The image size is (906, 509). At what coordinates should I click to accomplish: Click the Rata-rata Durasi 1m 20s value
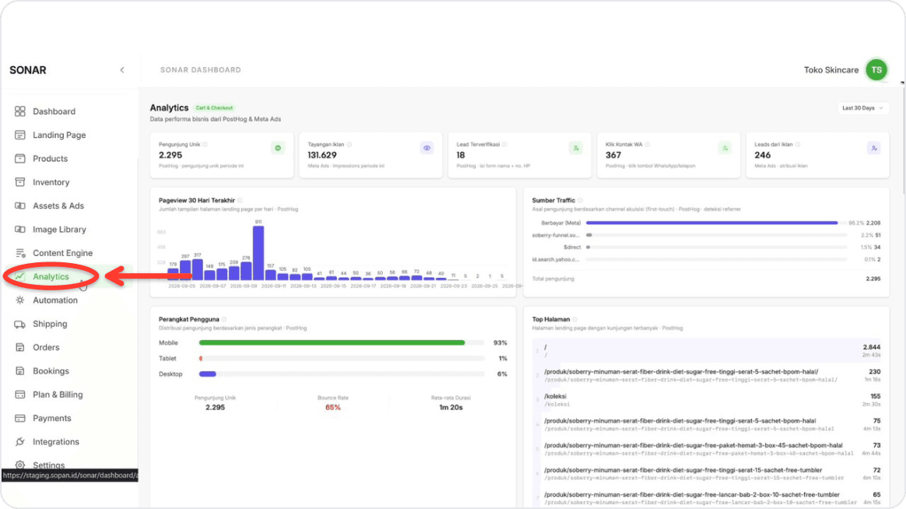451,407
